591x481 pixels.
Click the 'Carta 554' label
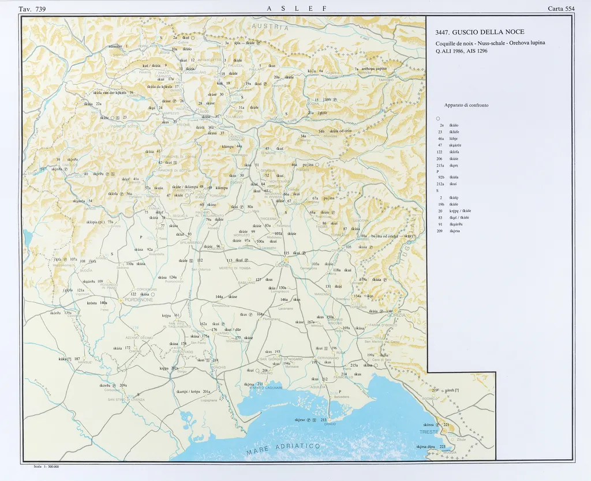pyautogui.click(x=561, y=9)
